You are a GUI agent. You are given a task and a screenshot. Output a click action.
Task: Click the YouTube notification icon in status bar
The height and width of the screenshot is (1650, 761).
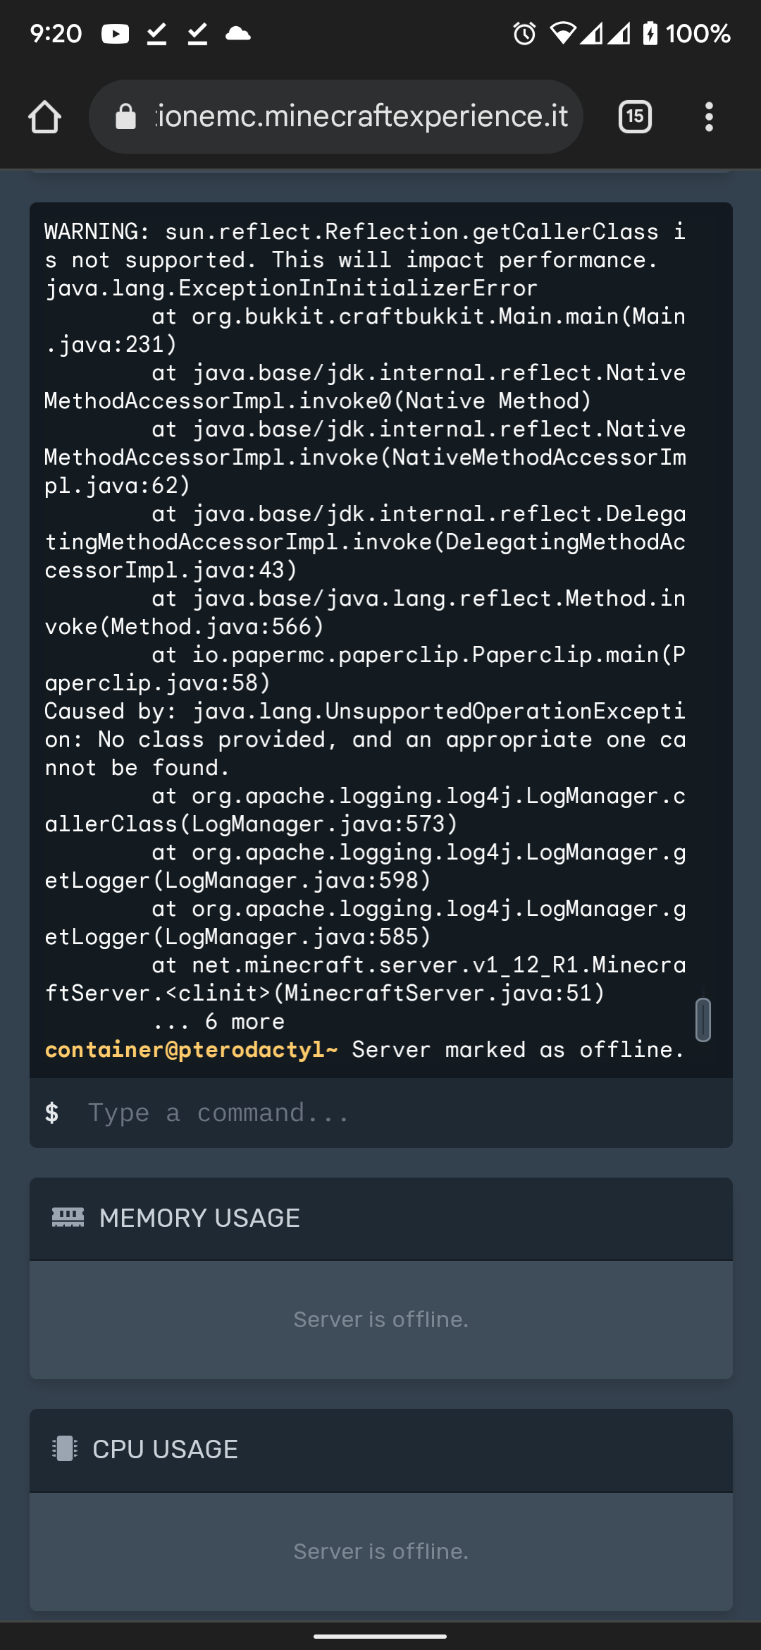[115, 33]
